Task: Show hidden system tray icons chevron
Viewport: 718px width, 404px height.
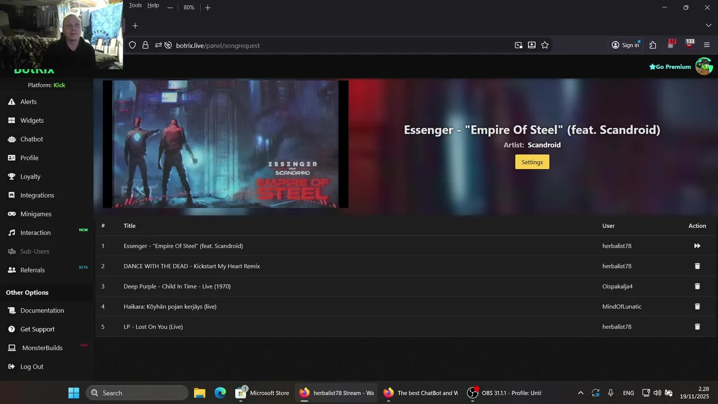Action: click(x=581, y=393)
